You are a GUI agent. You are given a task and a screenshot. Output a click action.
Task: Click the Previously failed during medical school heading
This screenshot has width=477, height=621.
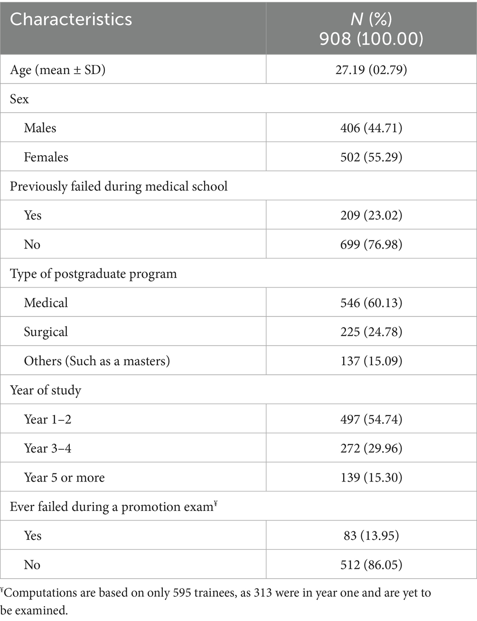119,186
